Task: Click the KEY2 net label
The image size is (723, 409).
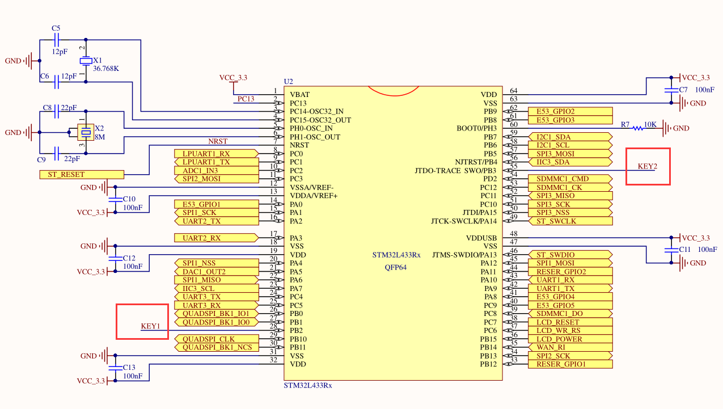Action: pyautogui.click(x=647, y=166)
